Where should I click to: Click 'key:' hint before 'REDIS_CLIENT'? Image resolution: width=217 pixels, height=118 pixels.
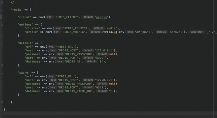coord(49,17)
